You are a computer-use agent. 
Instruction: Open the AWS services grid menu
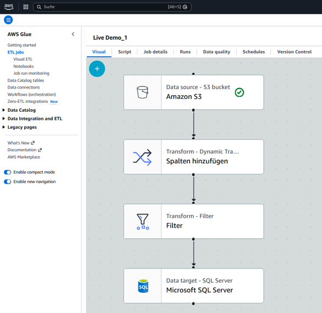pos(26,7)
